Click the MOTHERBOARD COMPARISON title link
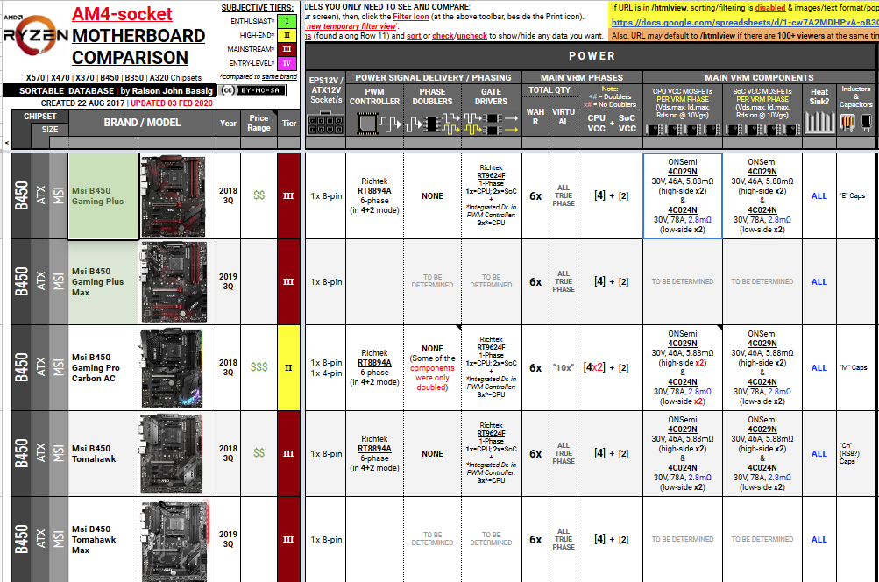The image size is (879, 582). (138, 46)
